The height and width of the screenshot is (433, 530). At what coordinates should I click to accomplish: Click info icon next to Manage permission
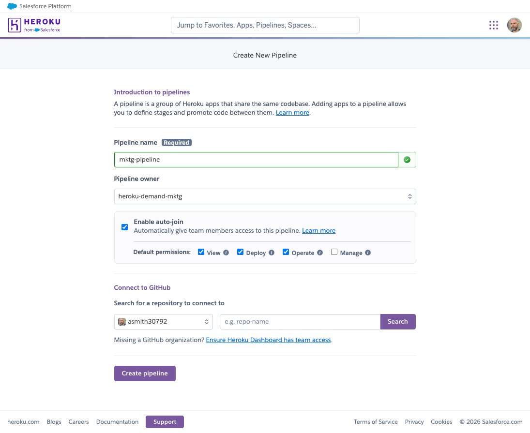pos(368,253)
